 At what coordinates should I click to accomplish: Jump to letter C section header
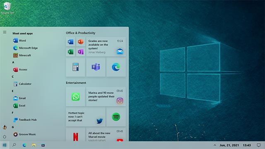(13, 77)
